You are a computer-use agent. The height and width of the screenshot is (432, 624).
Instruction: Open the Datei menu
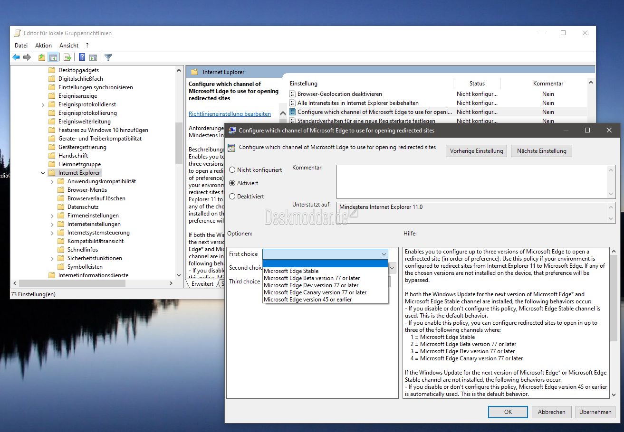[x=21, y=46]
